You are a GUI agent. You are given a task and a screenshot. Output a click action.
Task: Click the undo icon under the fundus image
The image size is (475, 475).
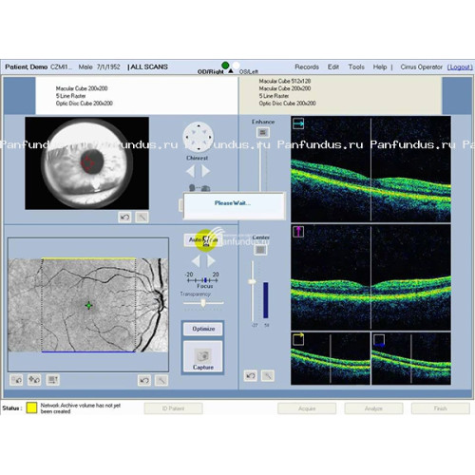[144, 380]
